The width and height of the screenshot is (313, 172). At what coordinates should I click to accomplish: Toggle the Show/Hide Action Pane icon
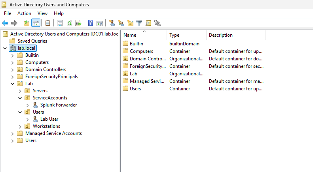click(100, 23)
